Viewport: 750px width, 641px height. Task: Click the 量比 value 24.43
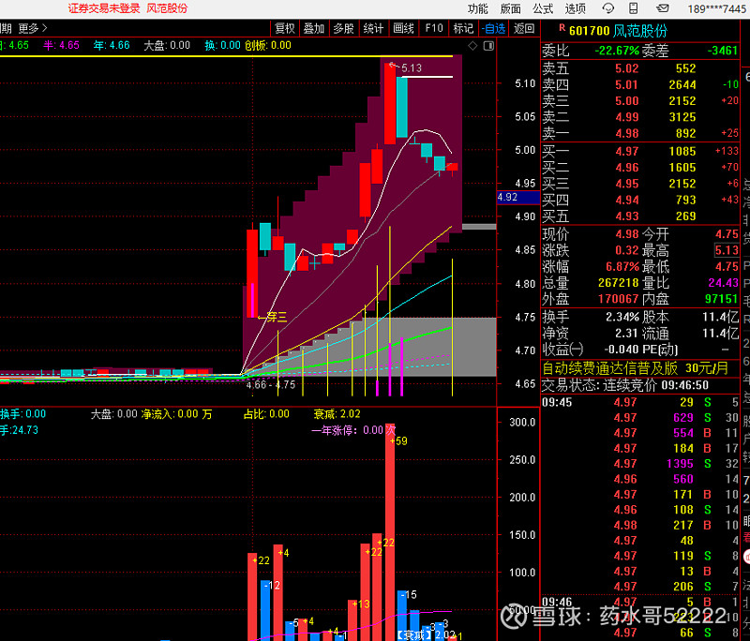[723, 282]
